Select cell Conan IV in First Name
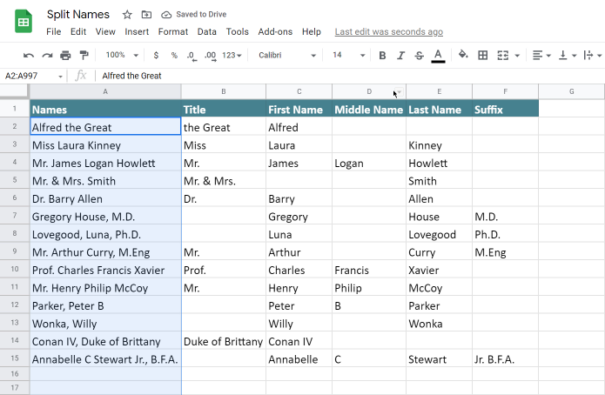The height and width of the screenshot is (395, 605). (299, 341)
